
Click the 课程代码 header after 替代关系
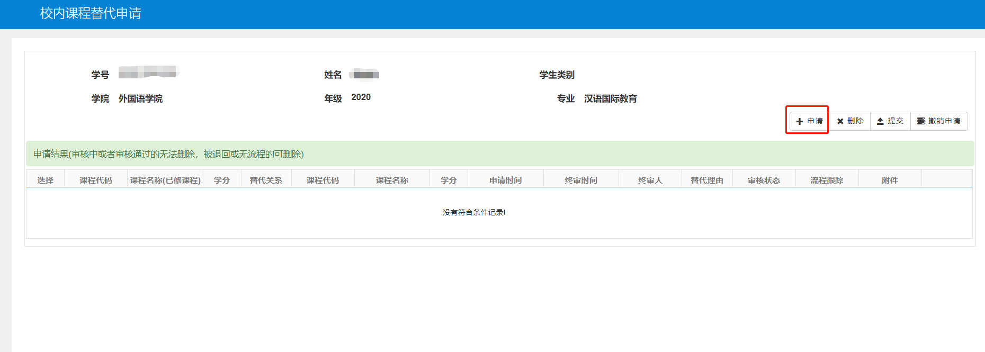coord(323,180)
